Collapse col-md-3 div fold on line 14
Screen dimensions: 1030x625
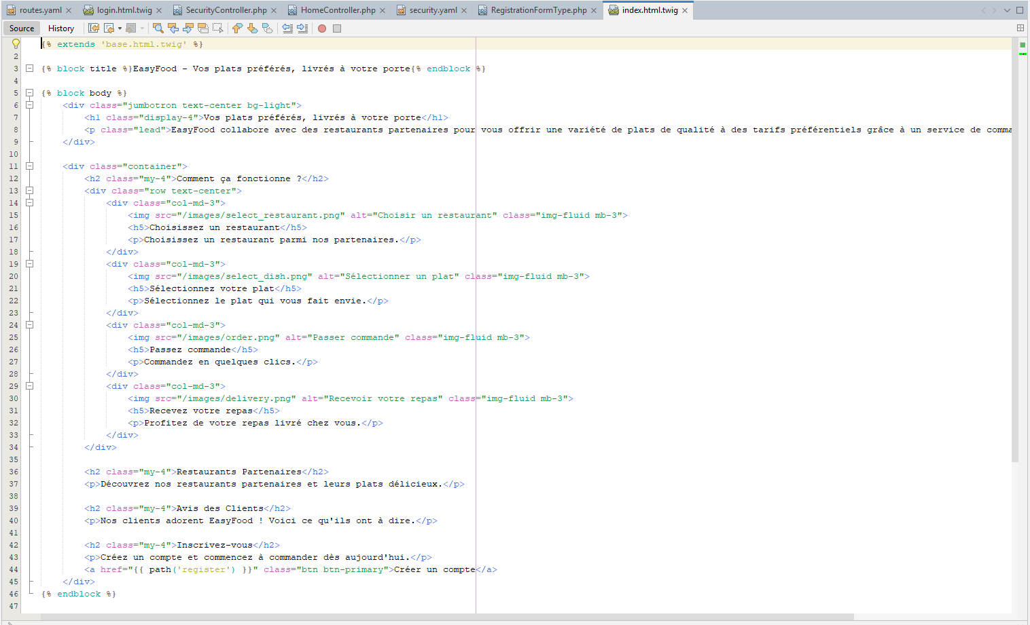(29, 202)
